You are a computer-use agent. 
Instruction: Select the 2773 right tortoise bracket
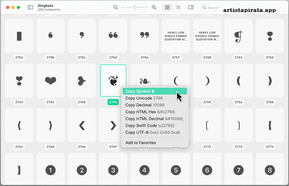tap(239, 126)
